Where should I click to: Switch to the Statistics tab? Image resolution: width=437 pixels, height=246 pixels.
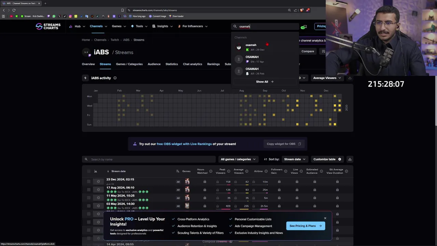[172, 64]
